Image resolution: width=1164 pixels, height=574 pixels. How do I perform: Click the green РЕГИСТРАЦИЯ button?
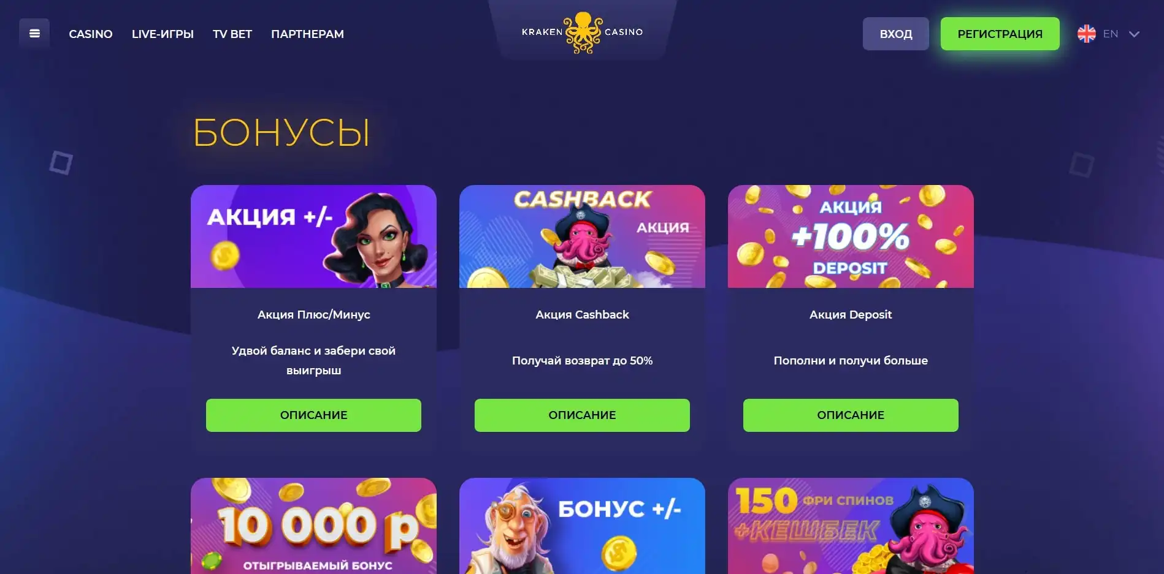(1000, 34)
